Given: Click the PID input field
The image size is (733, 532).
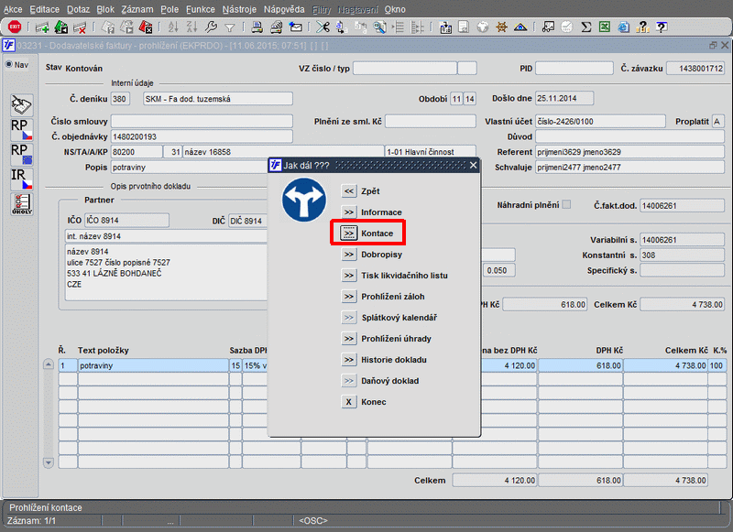Looking at the screenshot, I should point(574,68).
